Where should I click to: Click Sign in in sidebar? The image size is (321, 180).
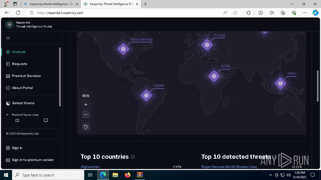coord(14,148)
